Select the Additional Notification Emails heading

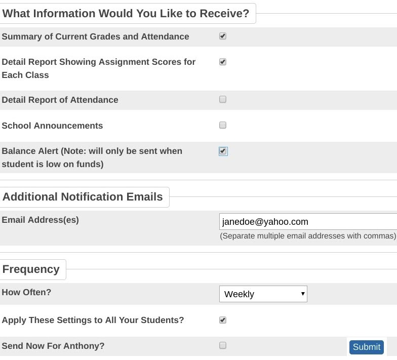pyautogui.click(x=83, y=196)
